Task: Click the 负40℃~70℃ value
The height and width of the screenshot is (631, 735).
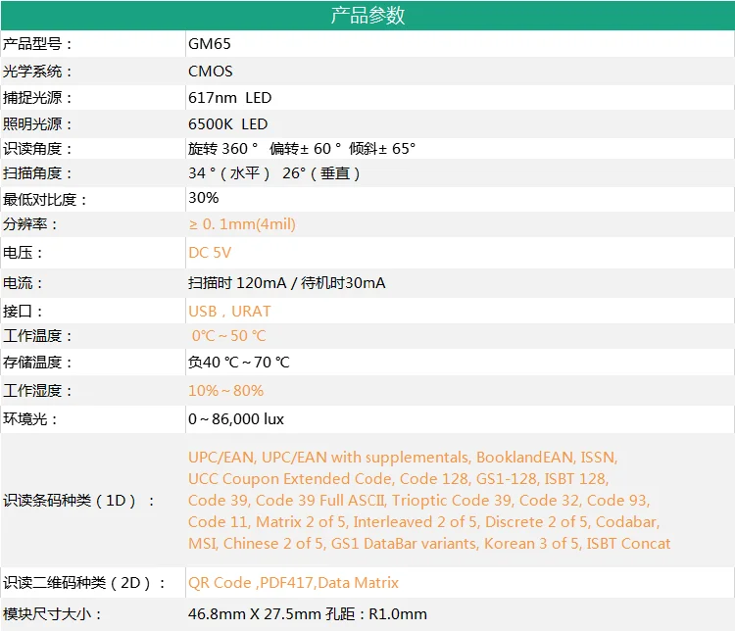Action: click(x=238, y=363)
